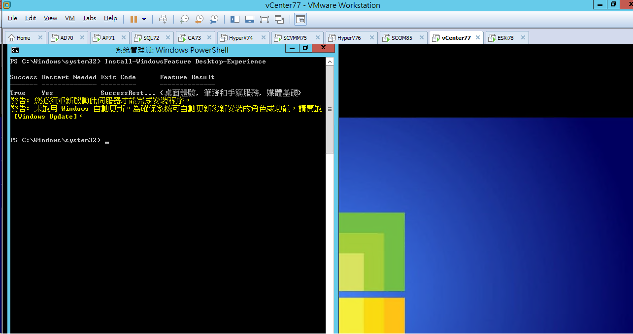Close the SQL72 tab
The height and width of the screenshot is (334, 633).
click(168, 38)
